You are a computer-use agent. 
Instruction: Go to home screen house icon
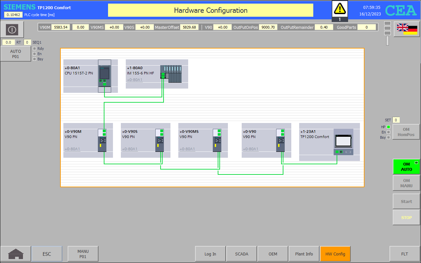tap(16, 254)
